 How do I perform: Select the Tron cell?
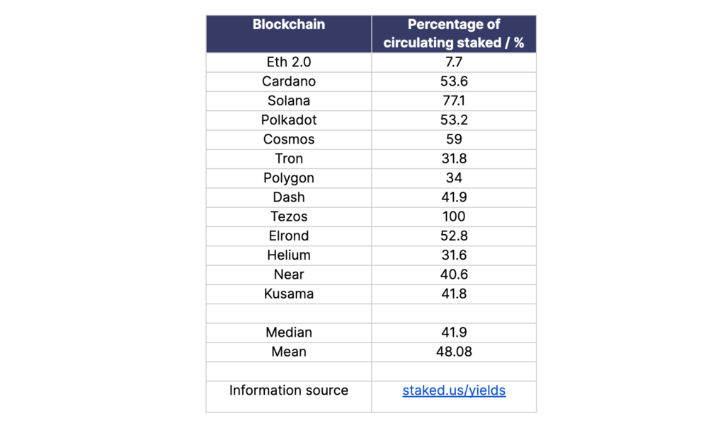pyautogui.click(x=289, y=158)
